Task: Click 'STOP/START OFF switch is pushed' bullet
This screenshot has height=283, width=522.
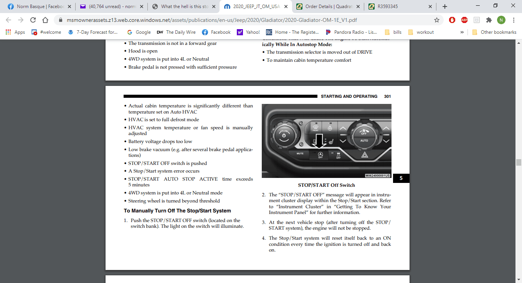Action: 167,163
